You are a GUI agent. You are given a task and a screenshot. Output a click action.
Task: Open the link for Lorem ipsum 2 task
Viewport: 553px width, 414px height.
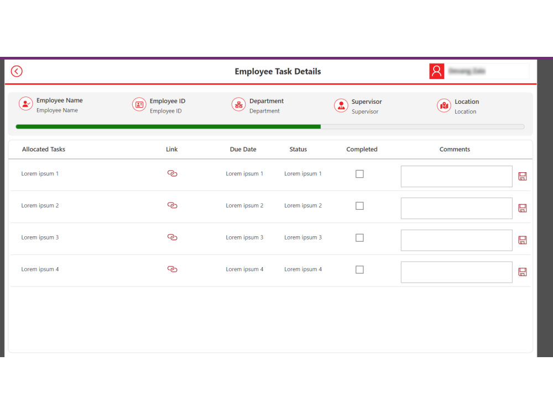[x=172, y=205]
